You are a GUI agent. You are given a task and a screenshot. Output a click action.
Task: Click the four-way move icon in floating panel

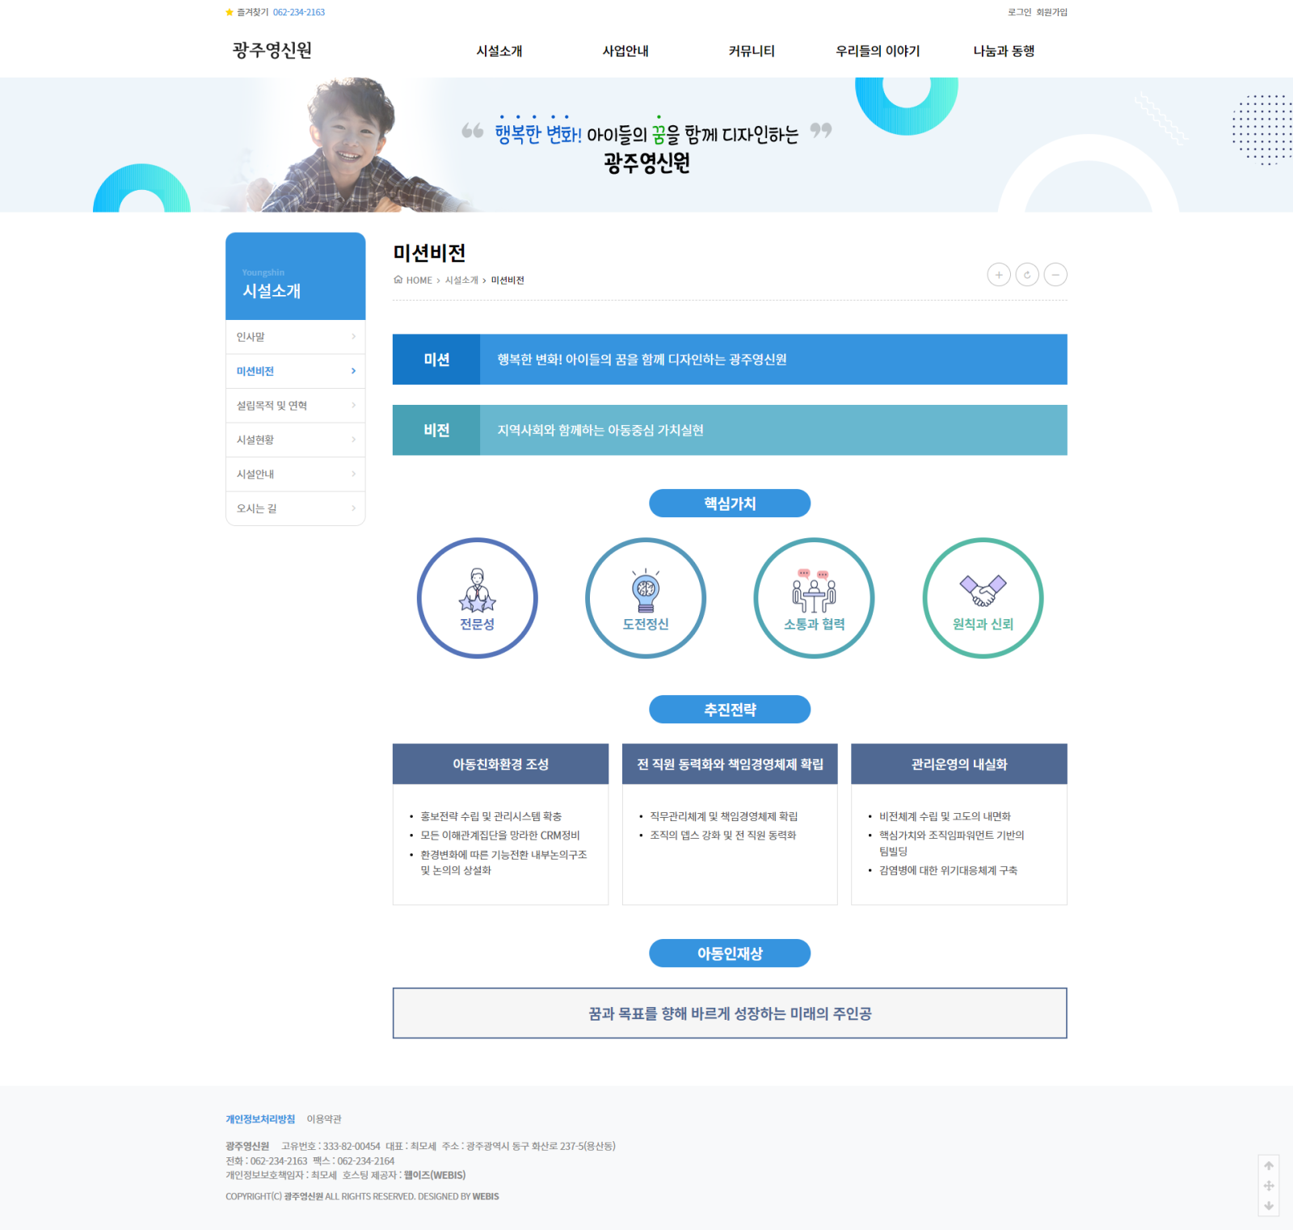(x=1269, y=1186)
